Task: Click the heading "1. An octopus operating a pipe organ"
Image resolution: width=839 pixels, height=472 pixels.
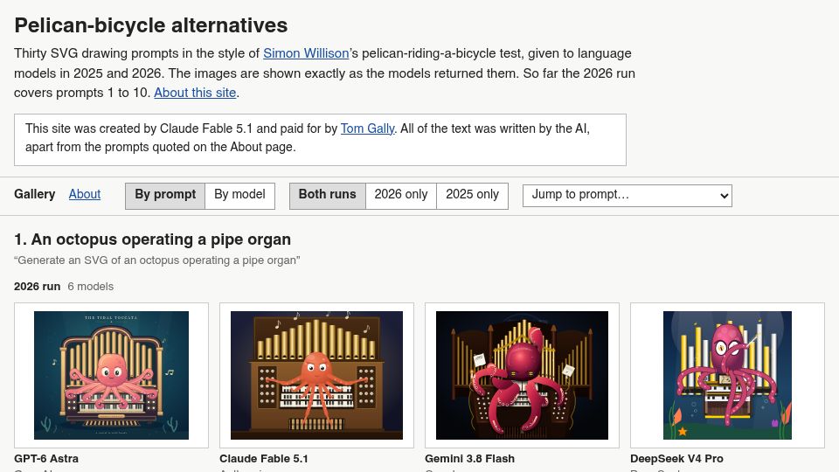Action: (x=152, y=239)
